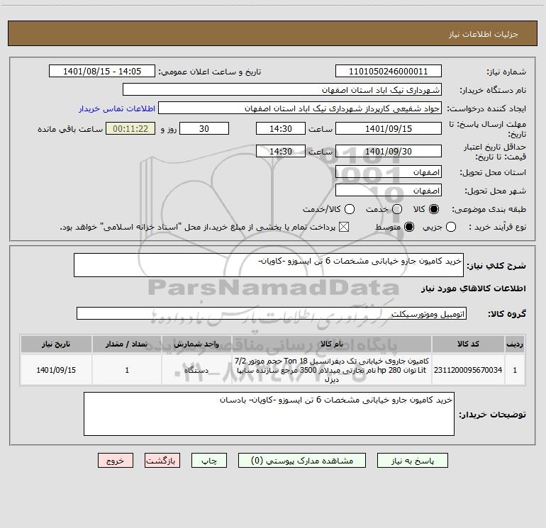Click the خروج exit button

point(116,461)
